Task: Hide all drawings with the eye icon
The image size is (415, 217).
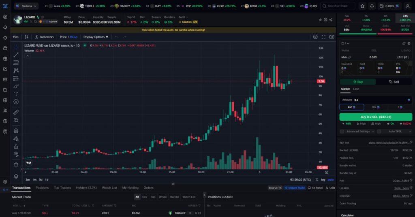Action: (x=16, y=154)
